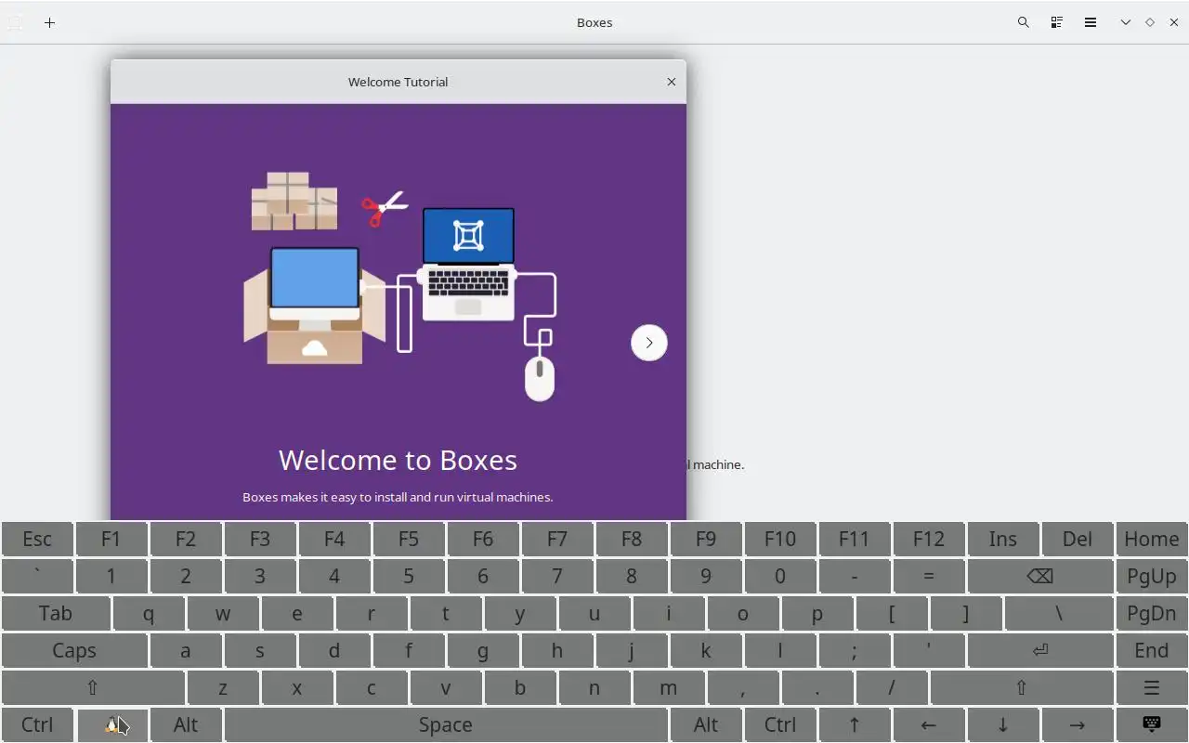Viewport: 1189px width, 743px height.
Task: Tap the letter a key
Action: tap(186, 650)
